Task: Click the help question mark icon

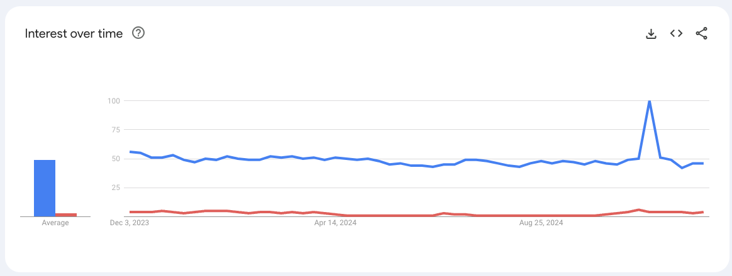Action: [x=138, y=33]
